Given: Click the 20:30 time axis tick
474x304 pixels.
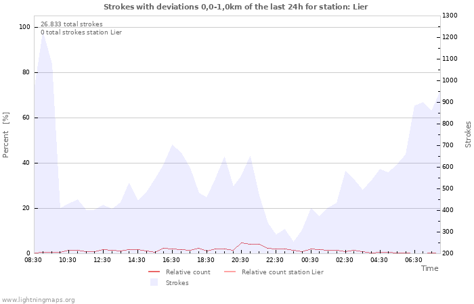Looking at the screenshot, I should pos(240,259).
